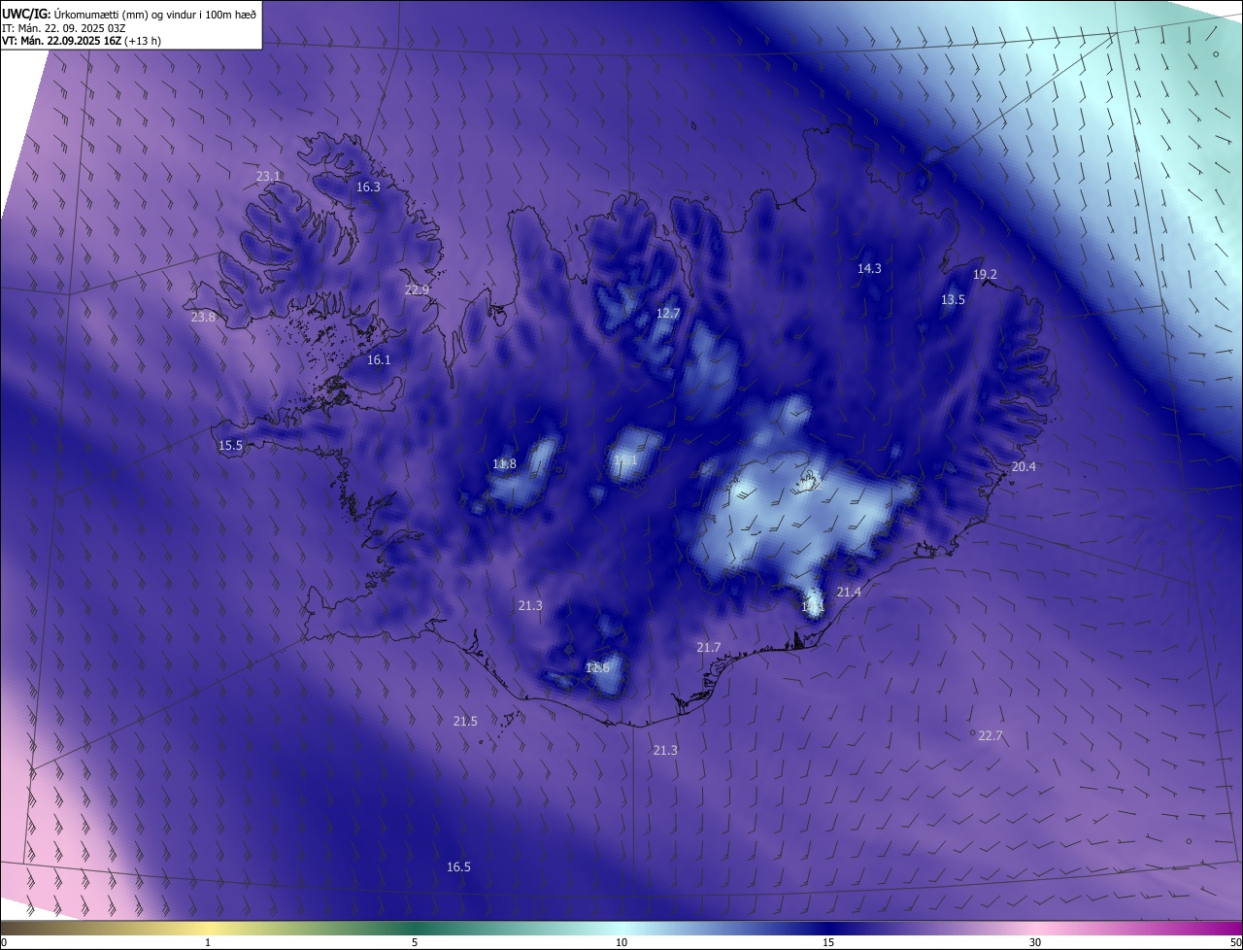The image size is (1243, 950).
Task: Click the 19.2 value label
Action: coord(985,275)
